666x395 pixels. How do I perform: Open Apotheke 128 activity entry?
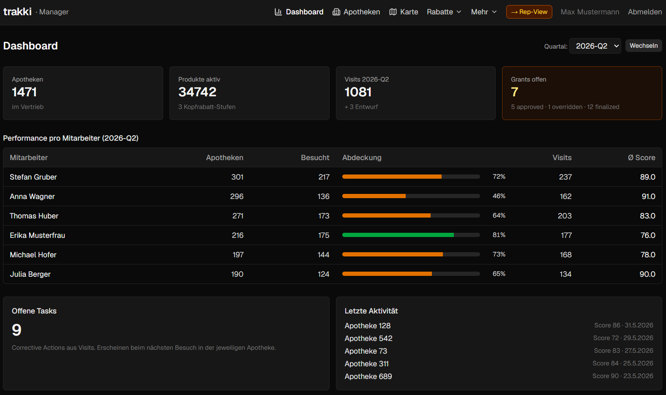click(x=368, y=326)
